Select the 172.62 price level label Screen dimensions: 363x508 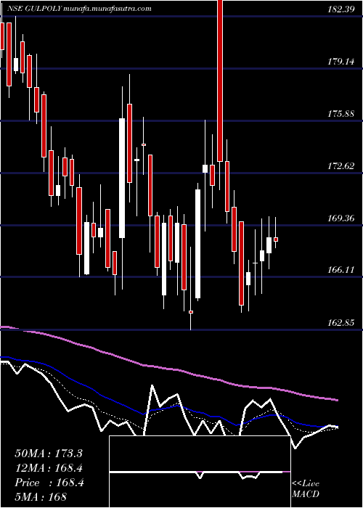(341, 166)
